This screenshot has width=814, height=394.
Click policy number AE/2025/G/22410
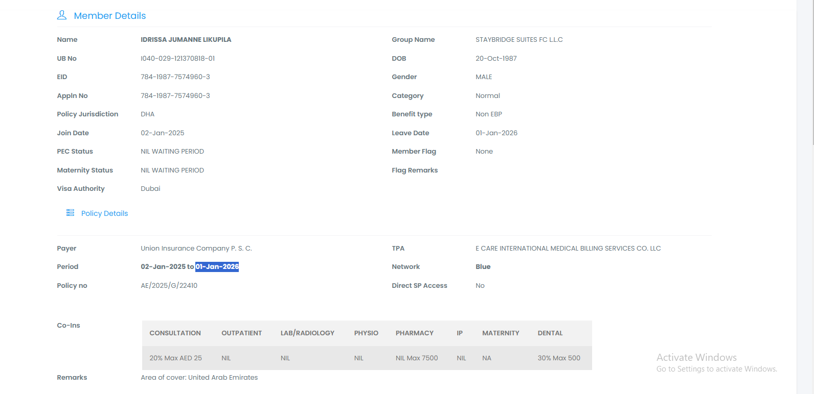[x=169, y=285]
